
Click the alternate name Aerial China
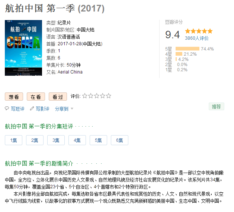coord(70,72)
